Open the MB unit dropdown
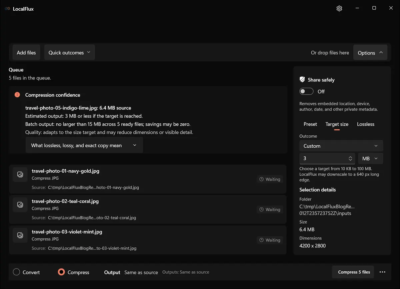This screenshot has width=400, height=289. click(x=370, y=159)
